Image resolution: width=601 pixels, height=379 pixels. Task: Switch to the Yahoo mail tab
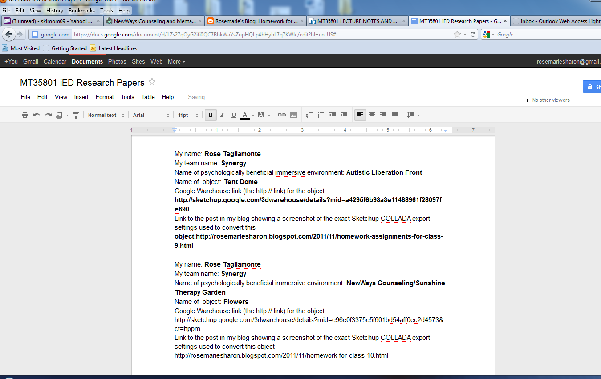(x=52, y=21)
